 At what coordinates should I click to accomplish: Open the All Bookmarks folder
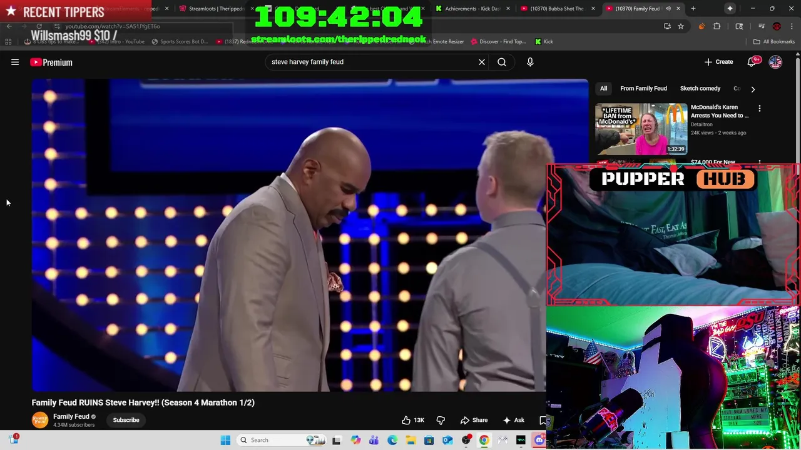[774, 41]
